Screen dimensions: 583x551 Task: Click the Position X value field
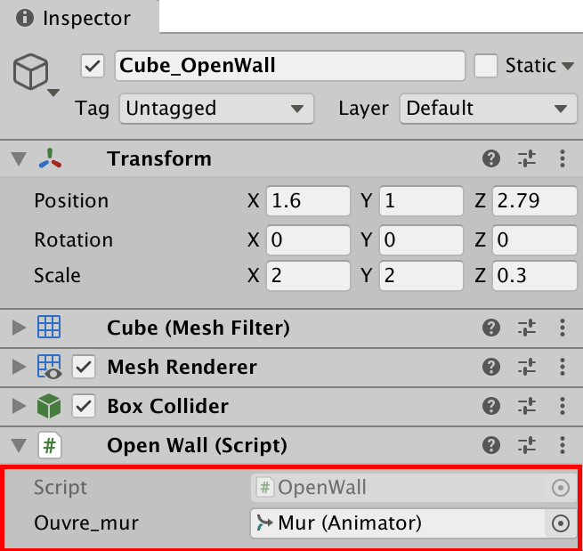[307, 201]
